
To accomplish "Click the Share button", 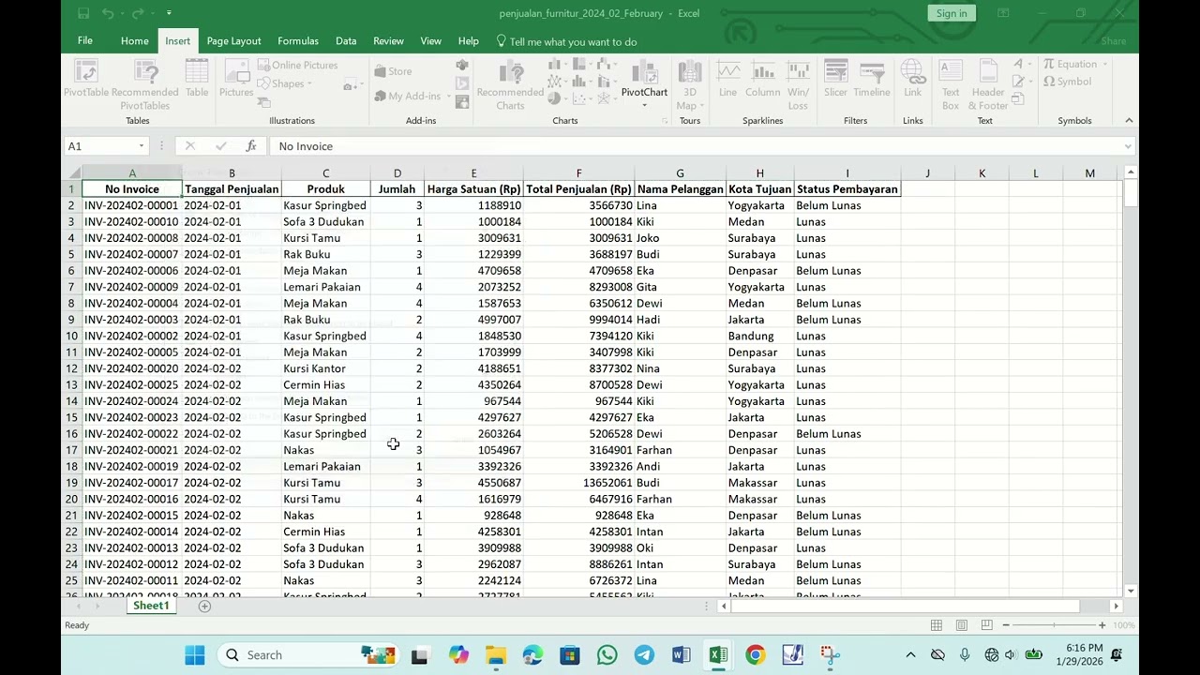I will [1114, 41].
